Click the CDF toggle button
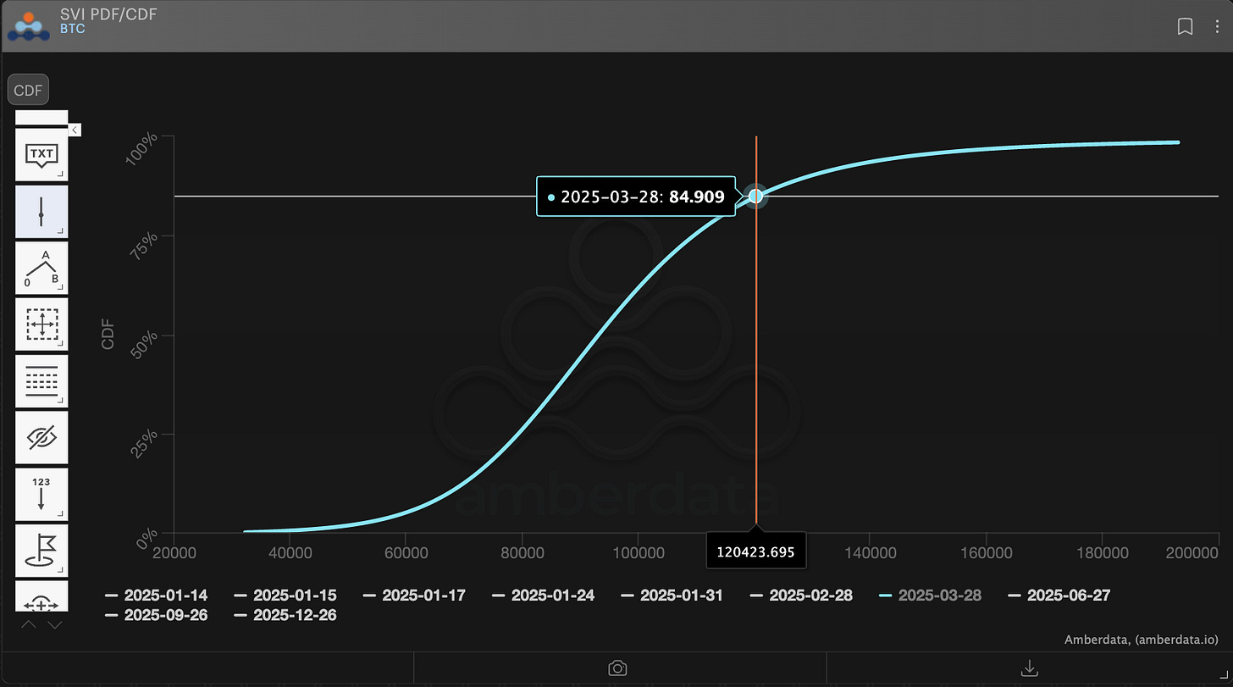Viewport: 1233px width, 687px height. coord(28,90)
